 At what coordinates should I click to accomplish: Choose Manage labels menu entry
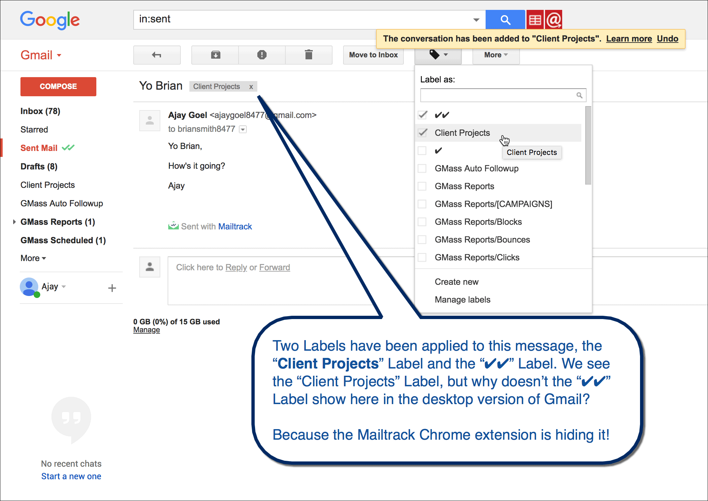(x=462, y=300)
